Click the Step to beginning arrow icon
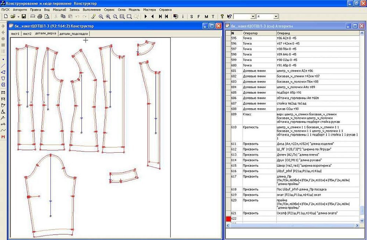Screen dimensions: 367x240 pos(166,16)
